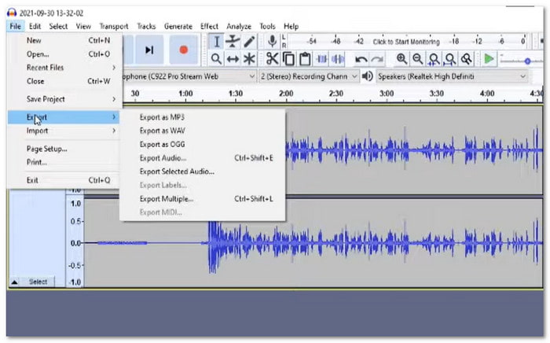
Task: Click the green Play-at-Speed button
Action: click(x=489, y=59)
